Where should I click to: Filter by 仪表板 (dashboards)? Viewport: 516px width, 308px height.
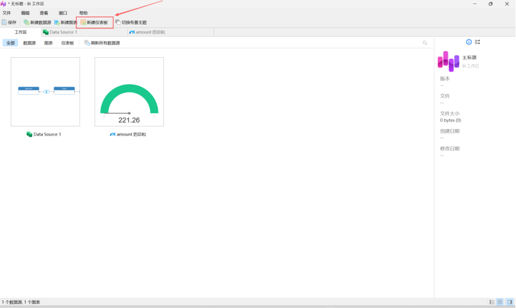[x=67, y=43]
